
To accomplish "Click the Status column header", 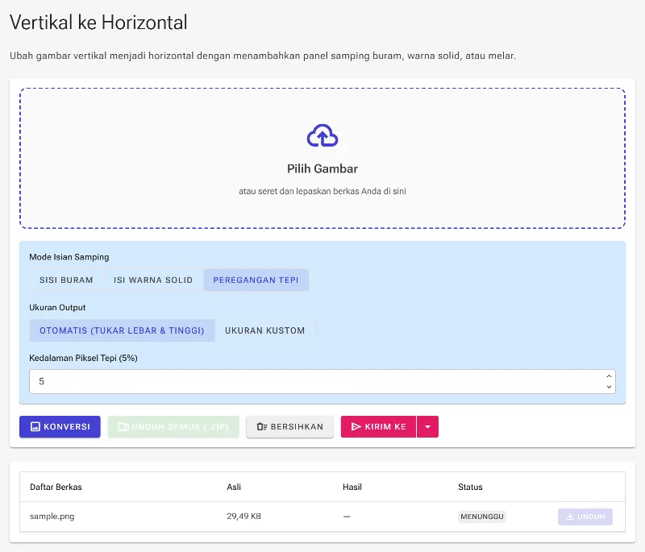I will pyautogui.click(x=470, y=488).
